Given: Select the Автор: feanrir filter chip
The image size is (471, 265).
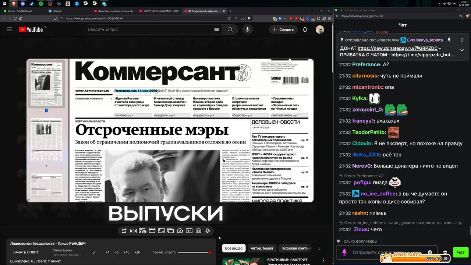Looking at the screenshot, I should 262,248.
